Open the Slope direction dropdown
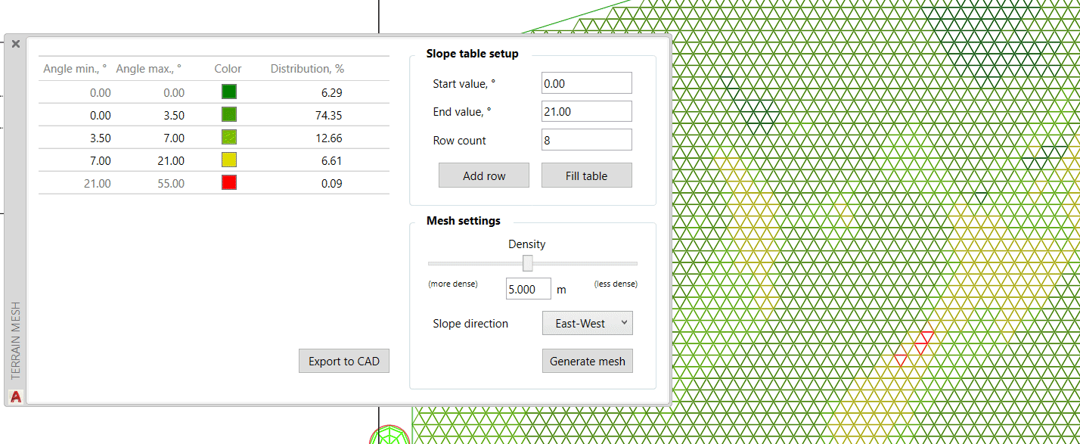Viewport: 1080px width, 444px height. point(588,323)
